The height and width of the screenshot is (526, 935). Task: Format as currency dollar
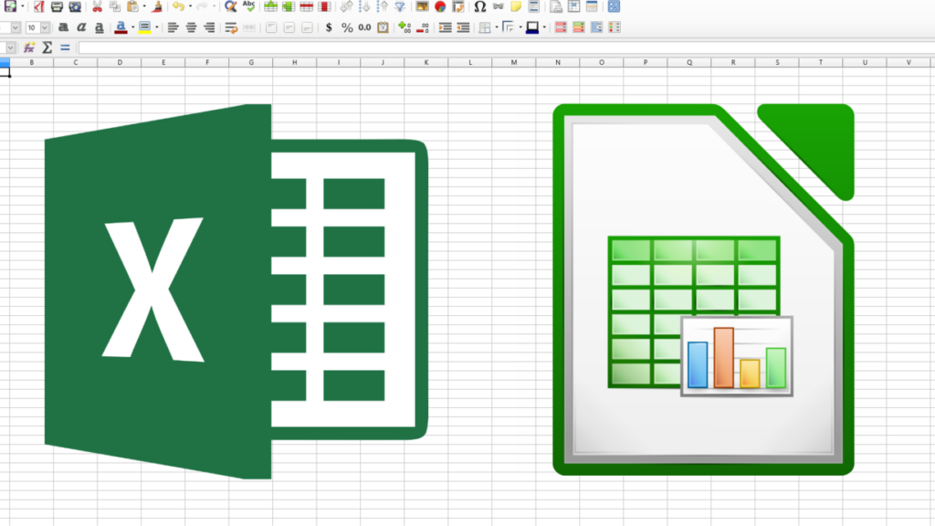point(329,27)
